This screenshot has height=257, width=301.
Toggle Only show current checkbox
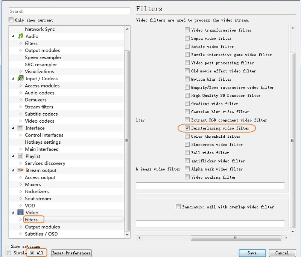pos(11,20)
